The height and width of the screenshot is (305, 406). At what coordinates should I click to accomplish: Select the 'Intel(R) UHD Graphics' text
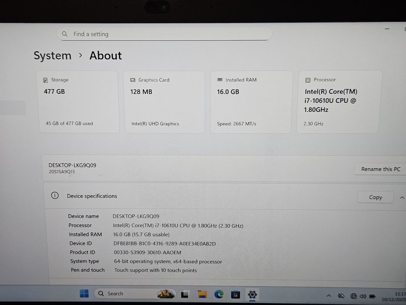[155, 124]
